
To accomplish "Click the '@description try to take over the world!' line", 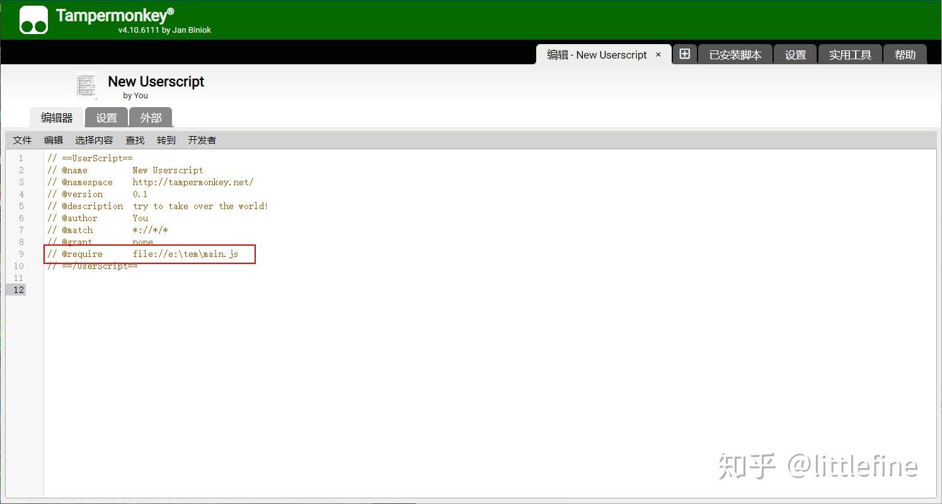I will (x=158, y=206).
